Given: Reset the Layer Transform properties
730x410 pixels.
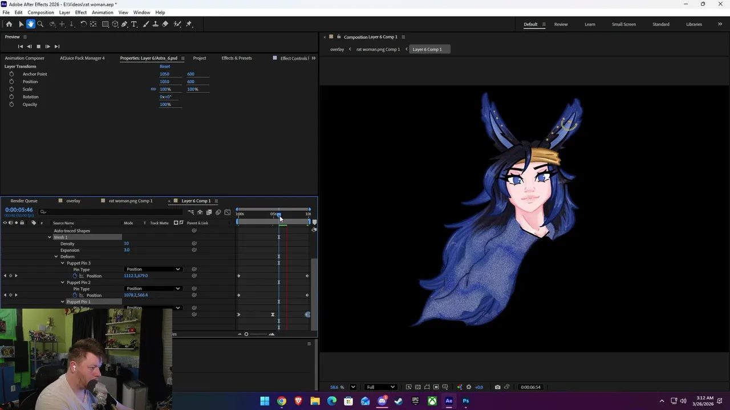Looking at the screenshot, I should tap(165, 67).
